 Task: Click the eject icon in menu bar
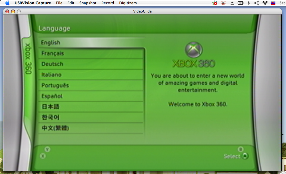(x=232, y=3)
